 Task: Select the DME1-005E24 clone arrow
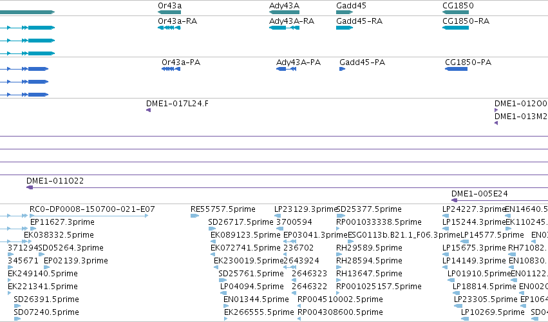coord(455,200)
